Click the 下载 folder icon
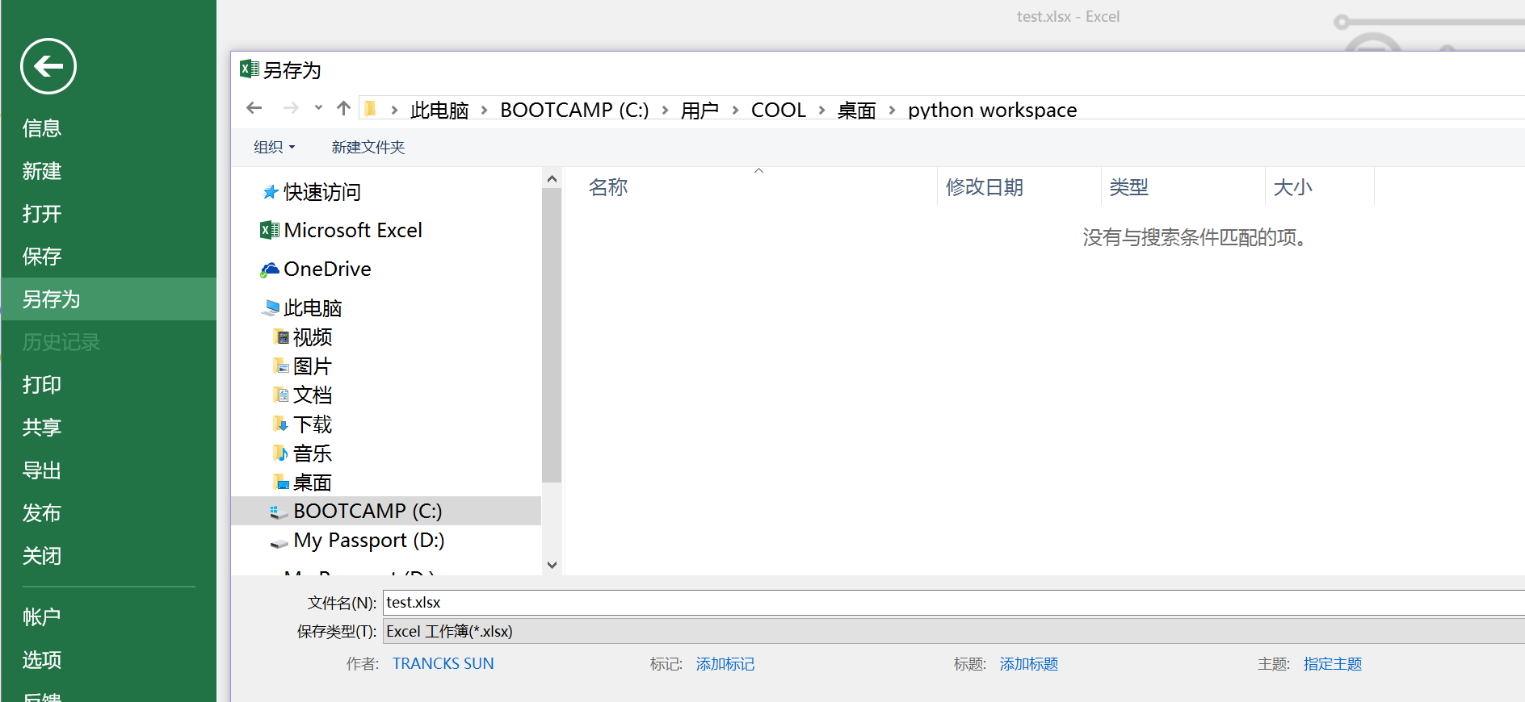Viewport: 1525px width, 702px height. 281,424
